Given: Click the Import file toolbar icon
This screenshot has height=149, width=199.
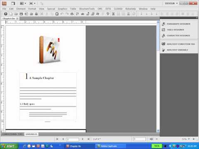Looking at the screenshot, I should pyautogui.click(x=26, y=14).
